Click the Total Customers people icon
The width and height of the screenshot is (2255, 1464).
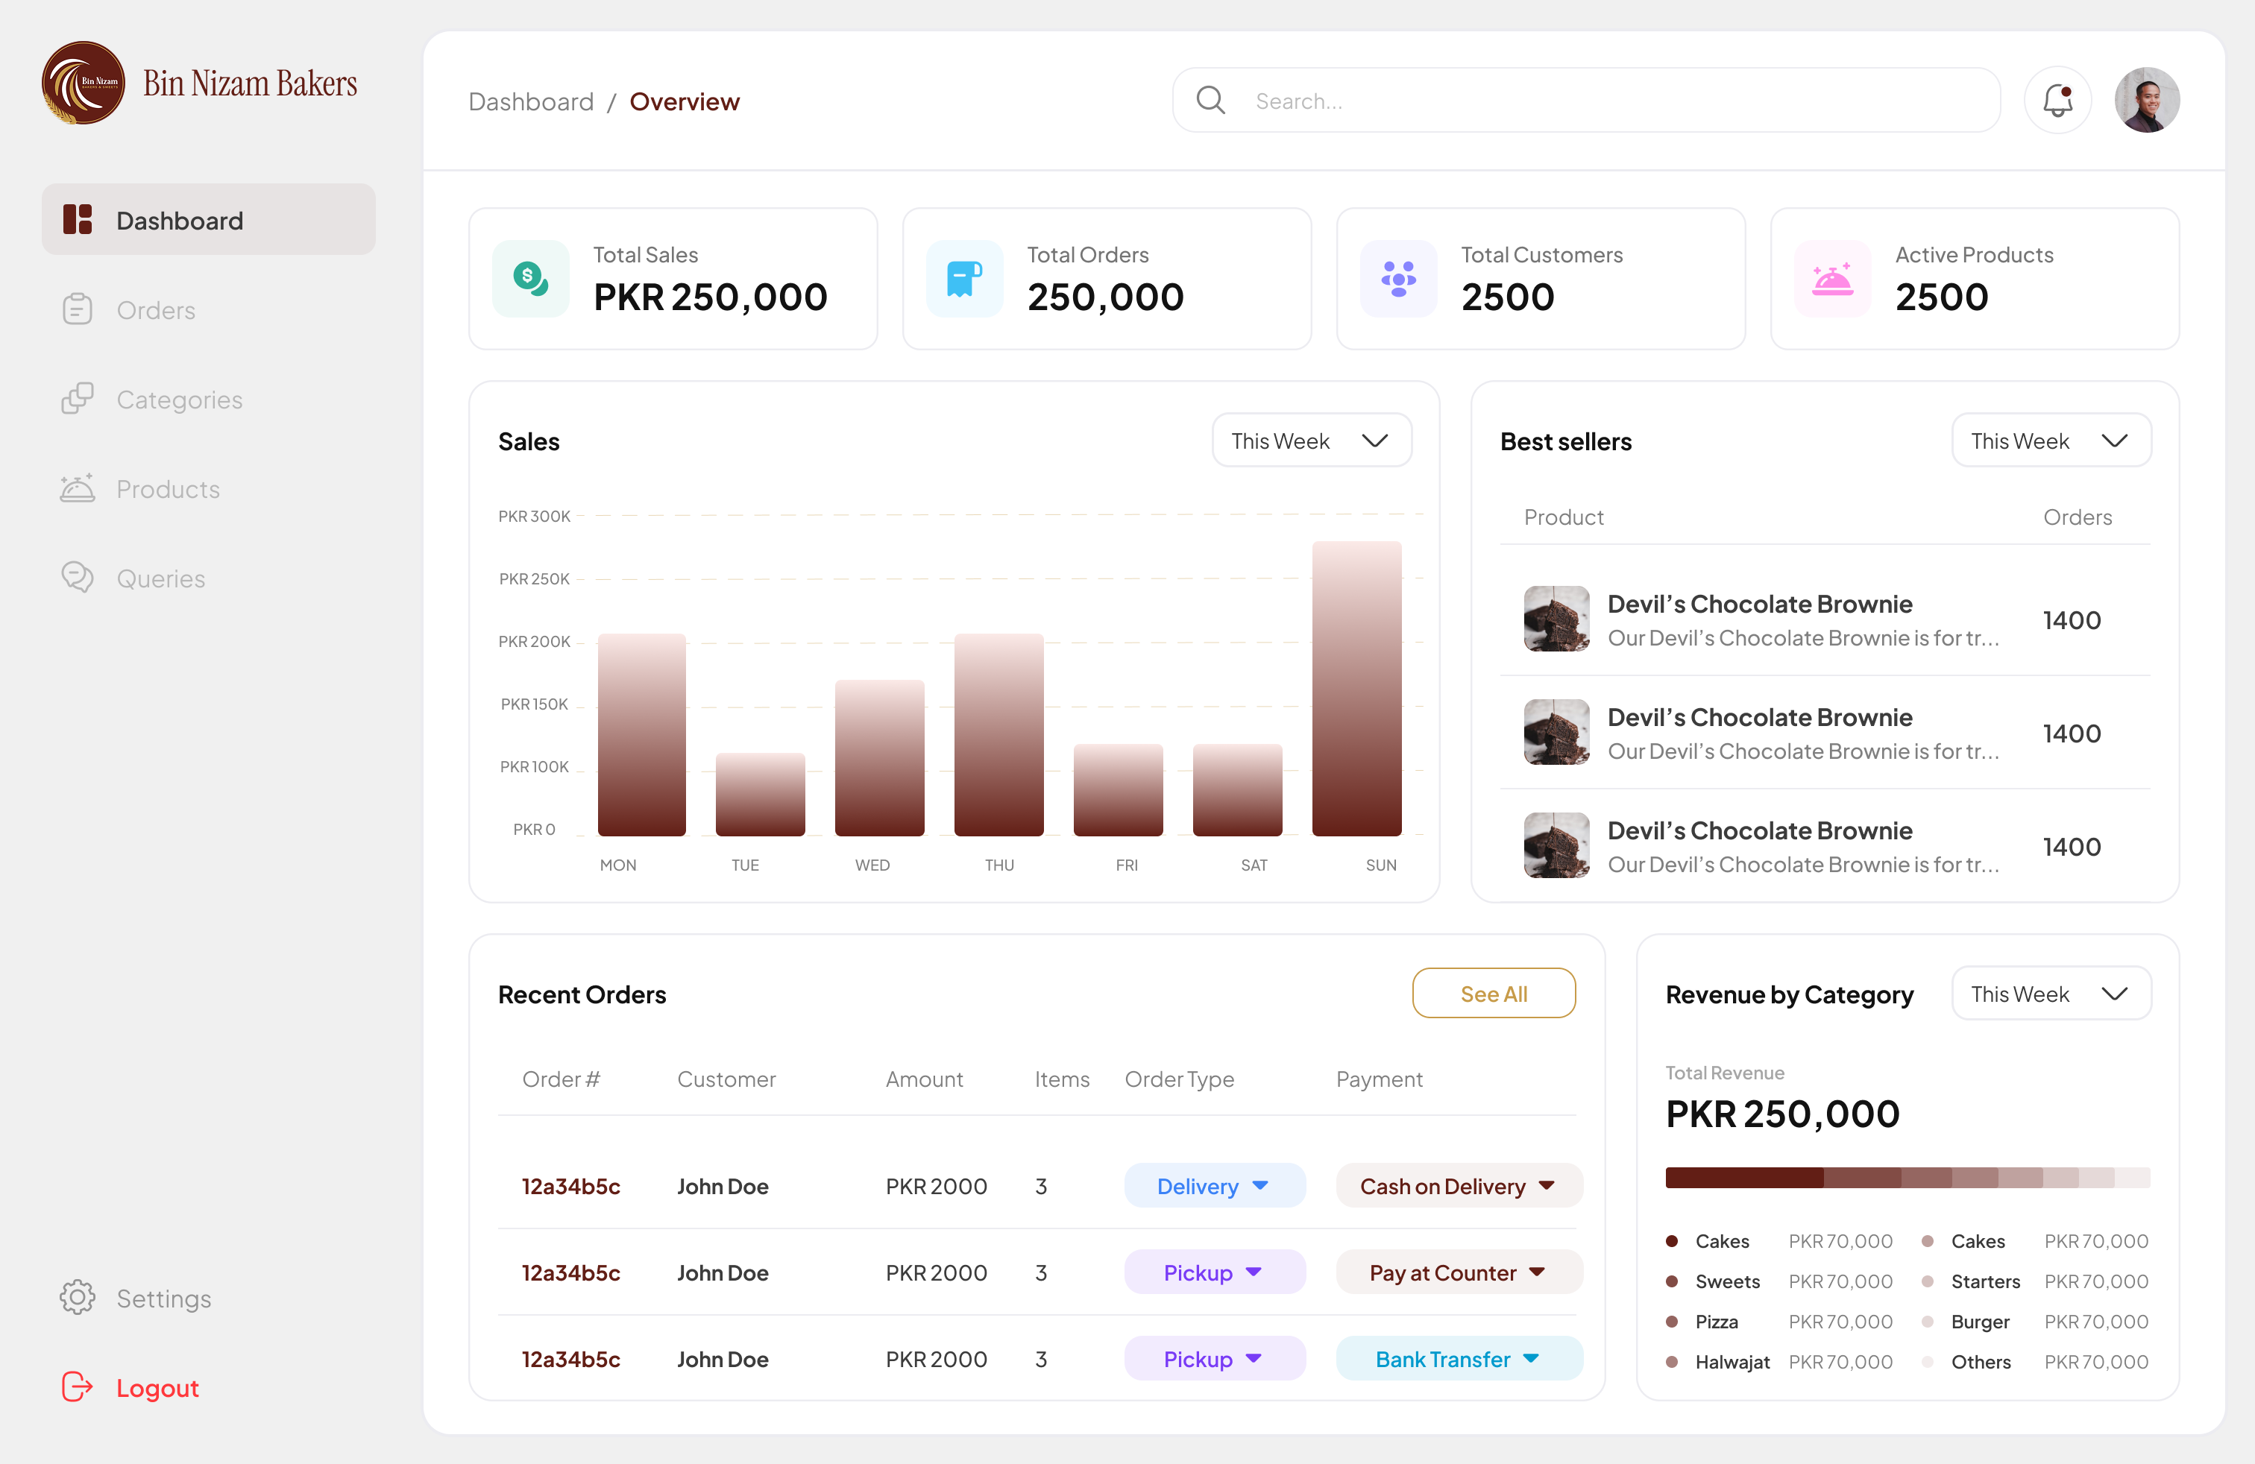pos(1398,278)
